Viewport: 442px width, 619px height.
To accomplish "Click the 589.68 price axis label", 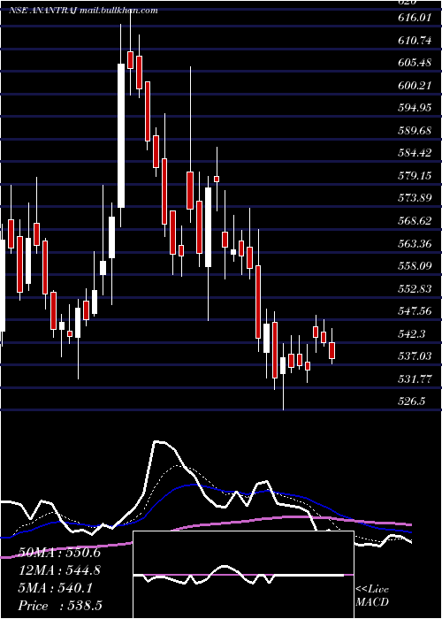I will click(415, 131).
